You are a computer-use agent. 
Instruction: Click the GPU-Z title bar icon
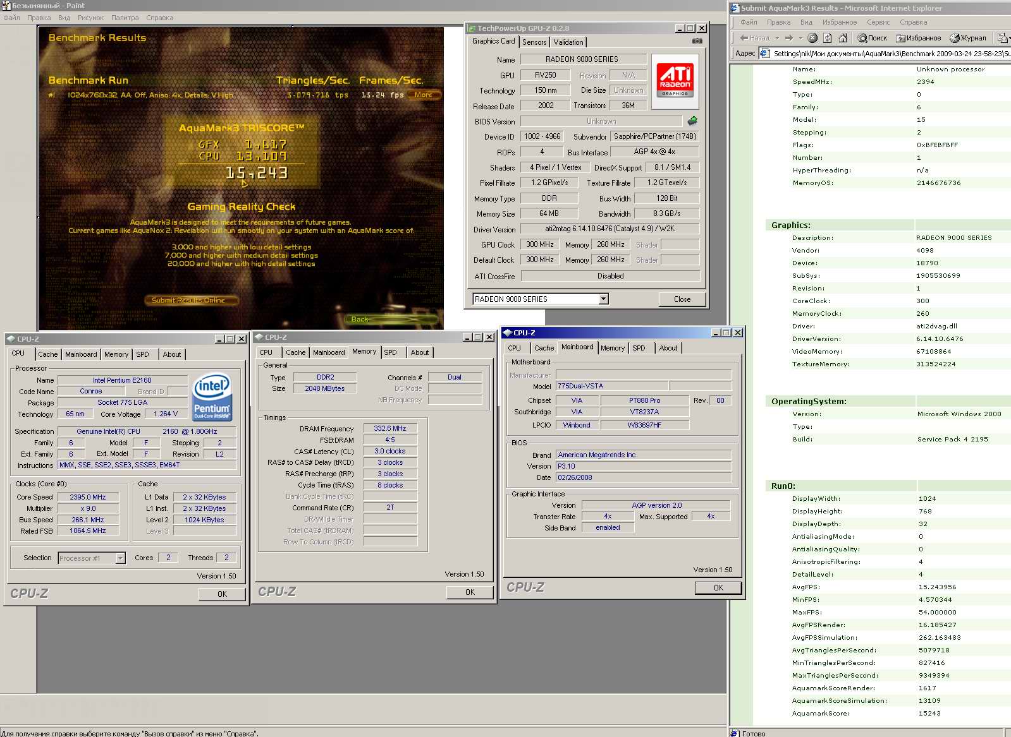tap(471, 28)
